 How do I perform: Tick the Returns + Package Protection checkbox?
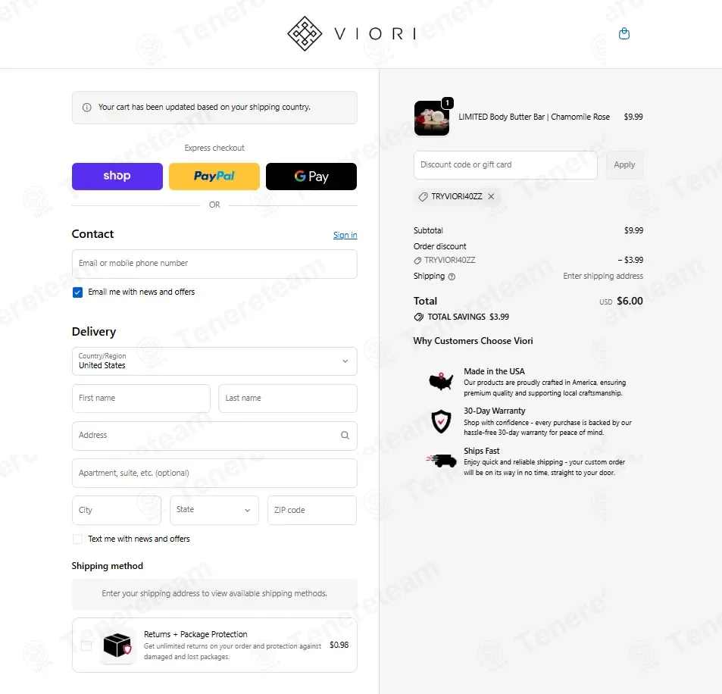86,646
